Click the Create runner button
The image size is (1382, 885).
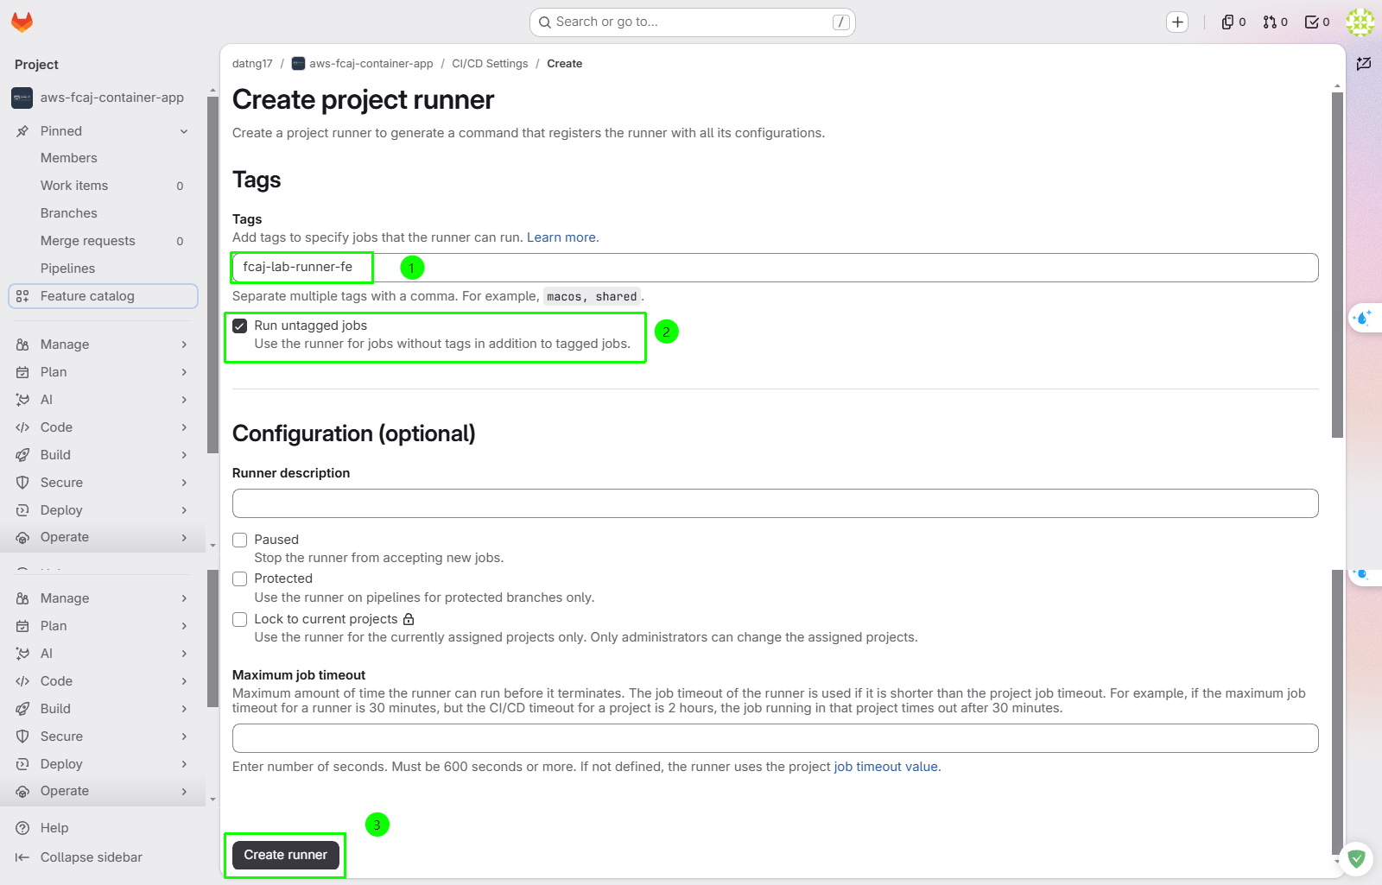286,855
